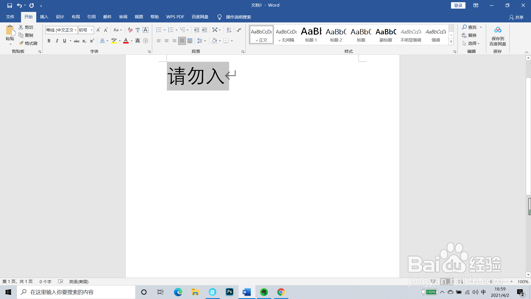Switch to WPS PDF tab
531x299 pixels.
(x=175, y=17)
